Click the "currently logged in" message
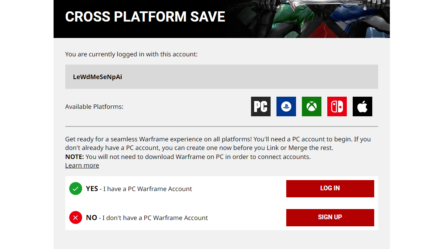 [x=131, y=54]
